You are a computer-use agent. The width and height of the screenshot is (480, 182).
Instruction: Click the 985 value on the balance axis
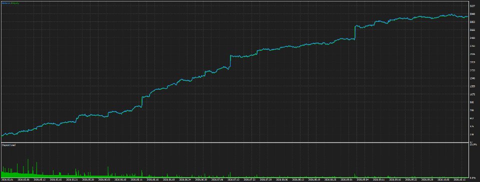tap(471, 102)
